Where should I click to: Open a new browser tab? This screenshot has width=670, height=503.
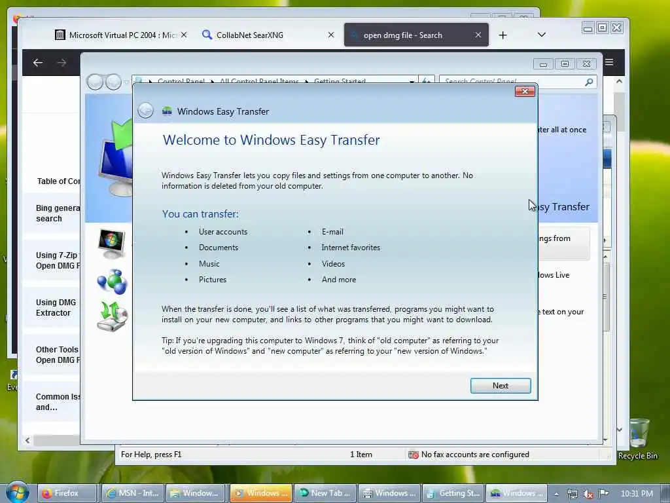click(503, 35)
